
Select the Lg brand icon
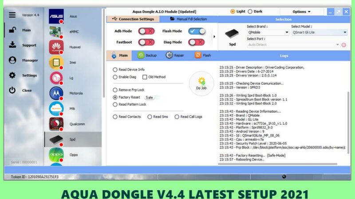[56, 78]
